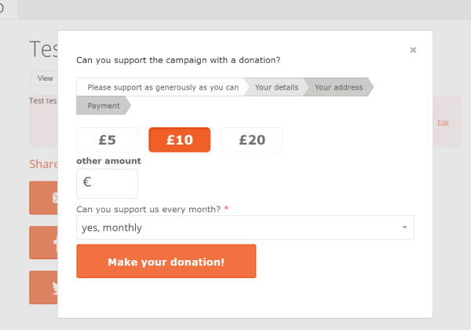Follow the 'Edit' link on the page
This screenshot has height=330, width=471.
tap(443, 123)
